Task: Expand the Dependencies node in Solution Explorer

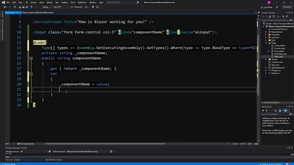Action: [x=266, y=32]
